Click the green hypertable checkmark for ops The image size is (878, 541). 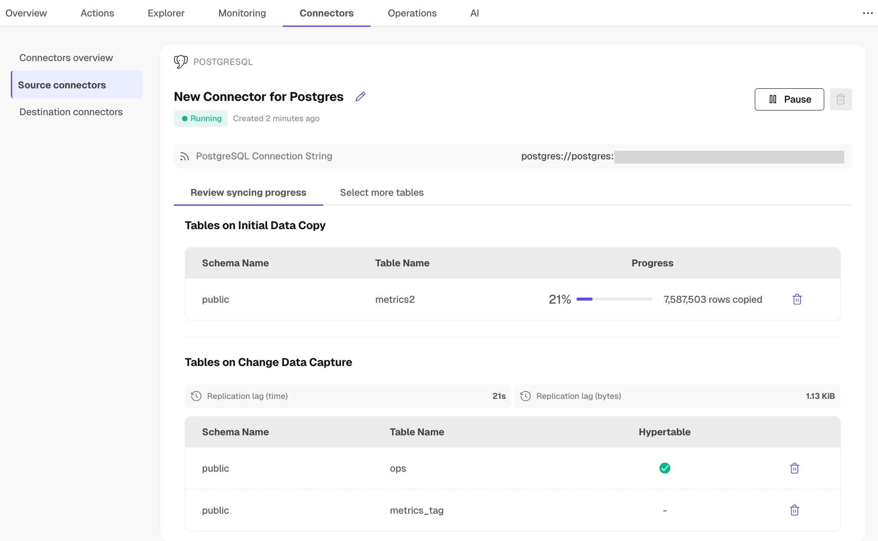pos(665,468)
